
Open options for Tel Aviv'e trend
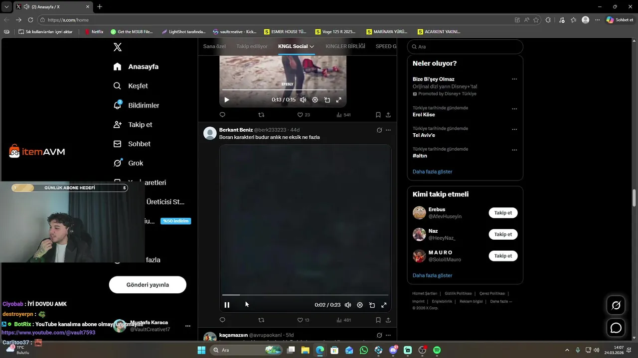[514, 130]
